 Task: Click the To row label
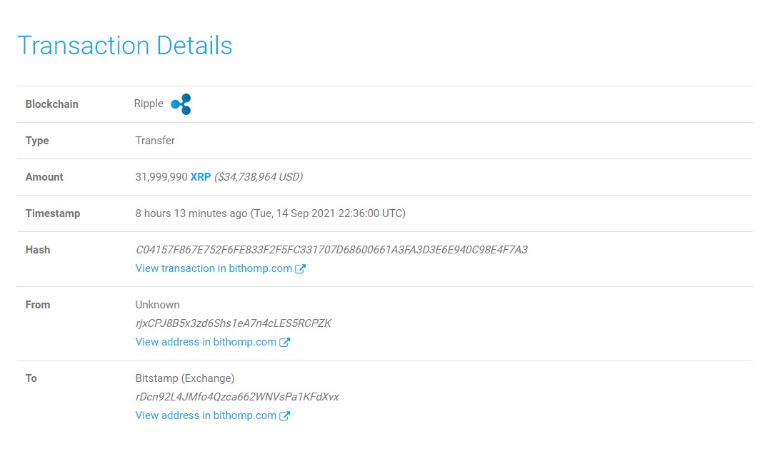tap(31, 378)
